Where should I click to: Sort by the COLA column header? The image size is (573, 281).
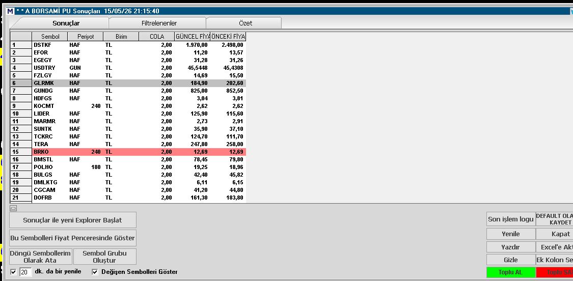point(157,37)
